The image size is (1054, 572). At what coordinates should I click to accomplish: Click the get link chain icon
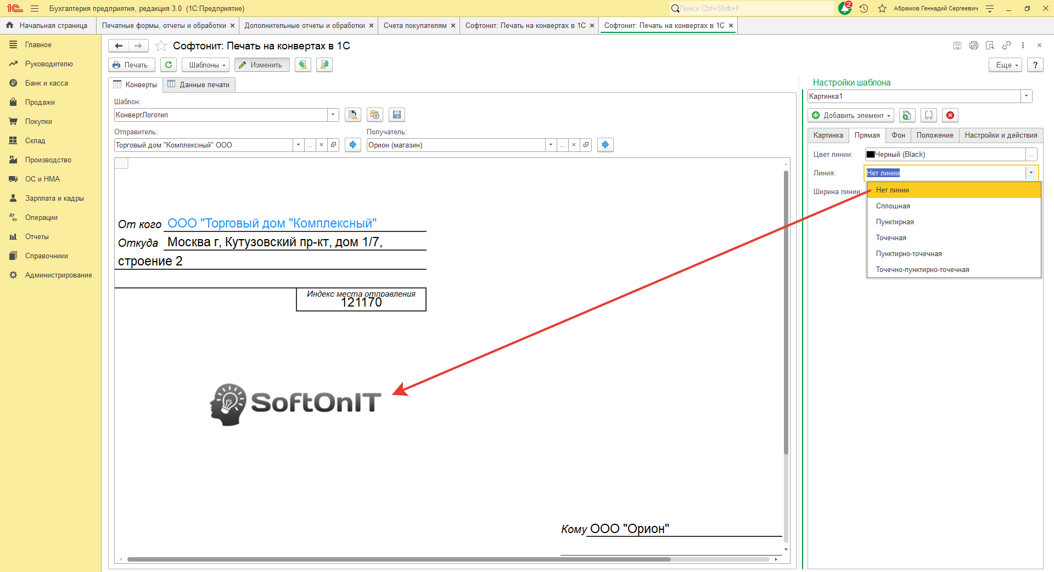click(x=1006, y=46)
